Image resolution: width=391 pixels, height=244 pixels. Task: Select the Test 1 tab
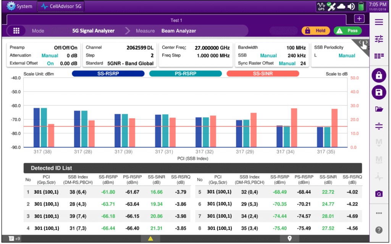click(176, 20)
